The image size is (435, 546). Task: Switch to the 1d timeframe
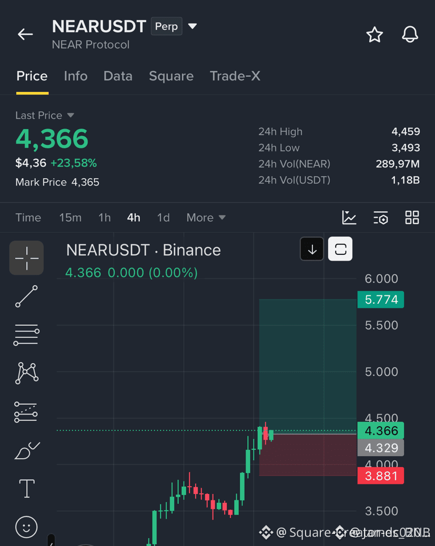164,218
